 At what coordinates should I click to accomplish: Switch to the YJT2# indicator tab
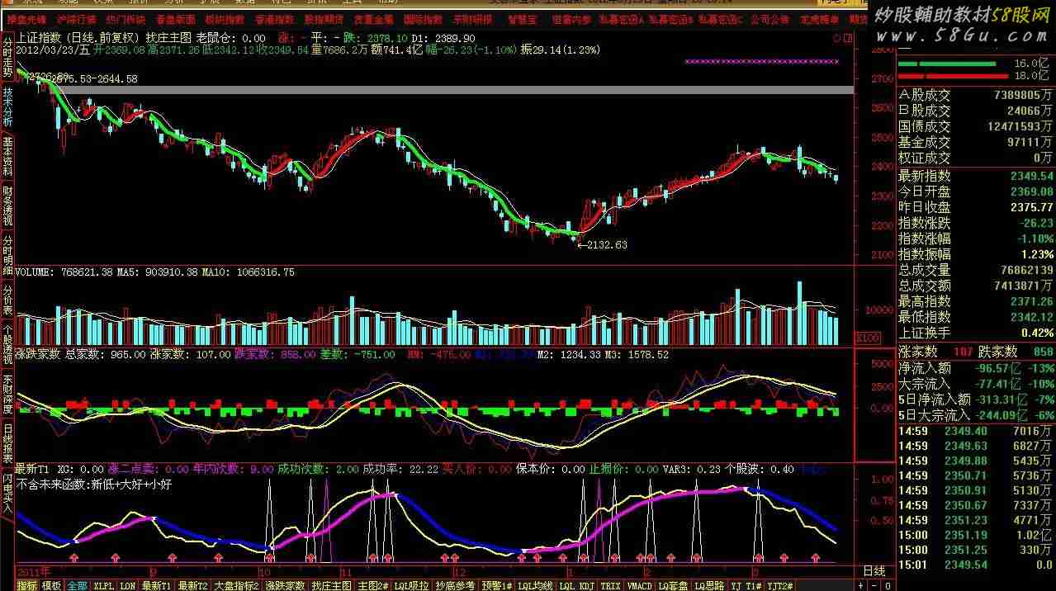[x=780, y=585]
